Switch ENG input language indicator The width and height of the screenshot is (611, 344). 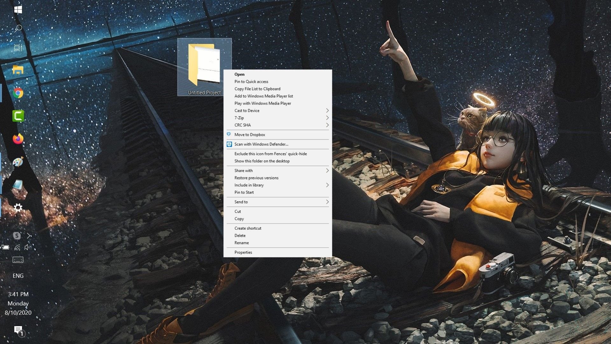(x=18, y=276)
